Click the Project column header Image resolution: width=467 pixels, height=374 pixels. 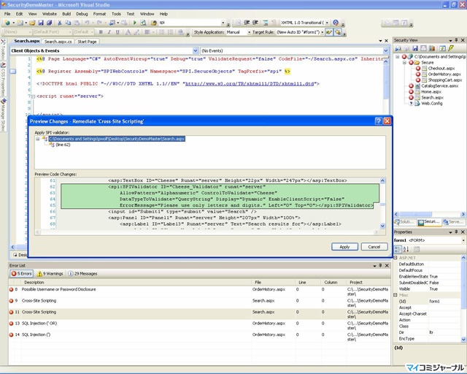pos(368,282)
